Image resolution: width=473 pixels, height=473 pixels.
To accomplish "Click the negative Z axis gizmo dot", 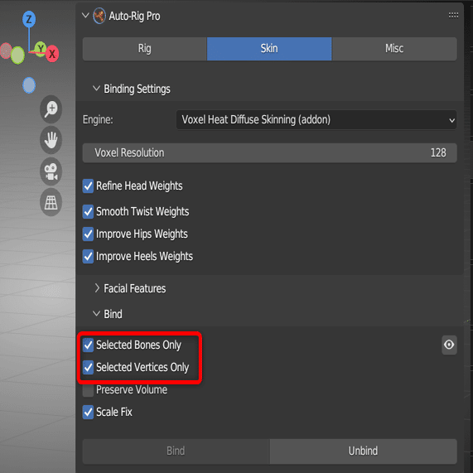I will point(29,85).
